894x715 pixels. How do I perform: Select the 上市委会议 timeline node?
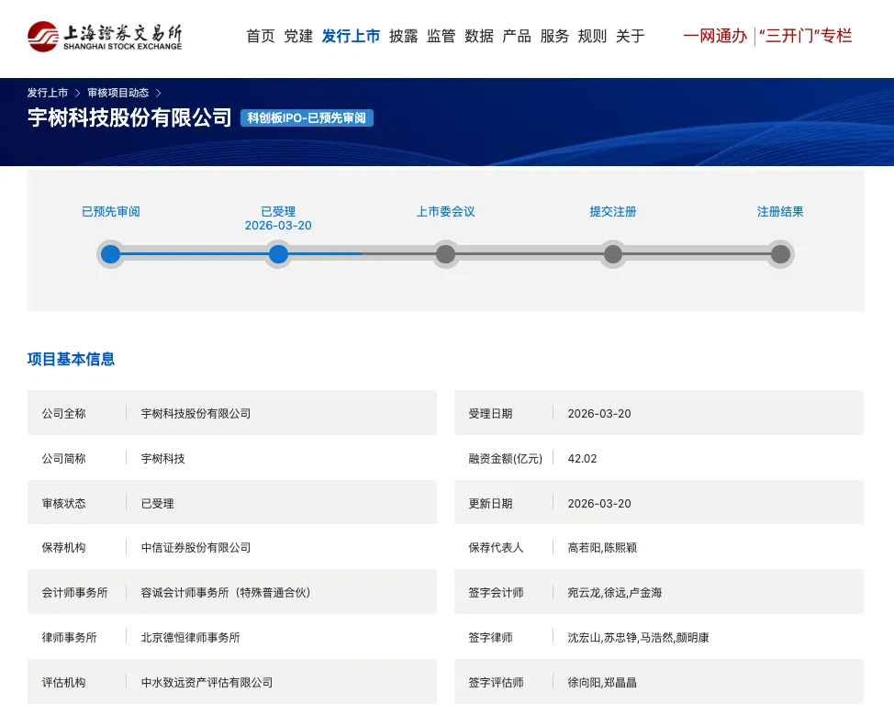click(445, 254)
